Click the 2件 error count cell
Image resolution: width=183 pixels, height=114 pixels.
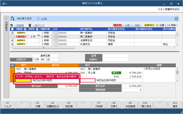tap(33, 37)
